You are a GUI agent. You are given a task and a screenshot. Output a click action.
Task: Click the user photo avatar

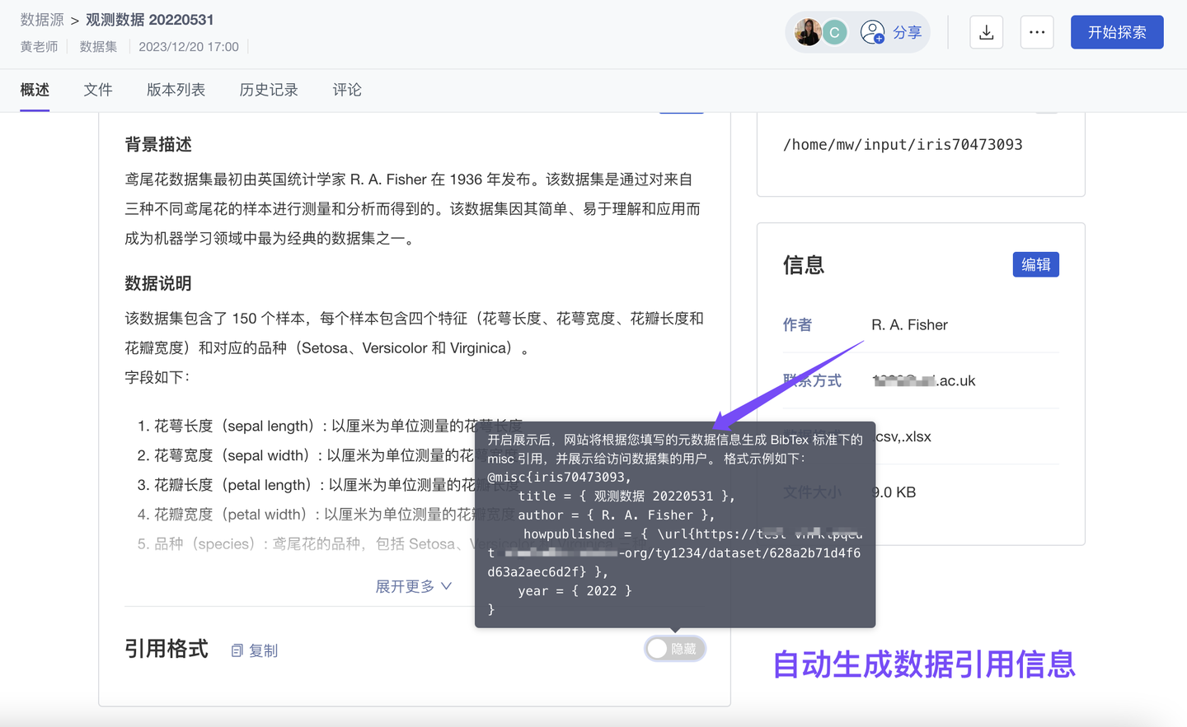tap(808, 32)
